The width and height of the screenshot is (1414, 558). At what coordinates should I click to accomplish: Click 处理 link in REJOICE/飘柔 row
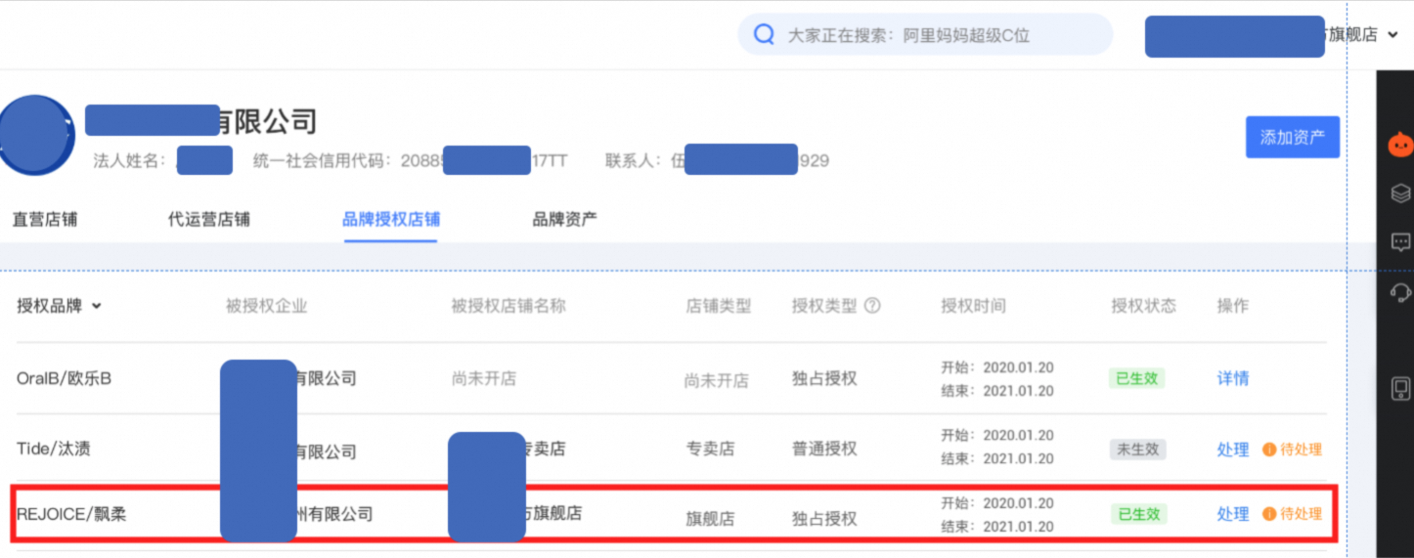1233,514
